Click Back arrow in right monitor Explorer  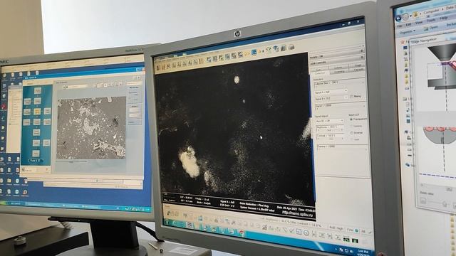(x=399, y=18)
